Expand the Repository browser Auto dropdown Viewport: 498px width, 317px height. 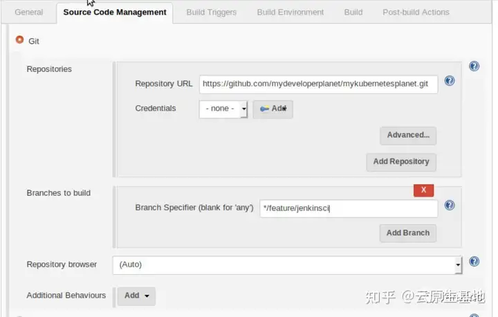pyautogui.click(x=288, y=265)
